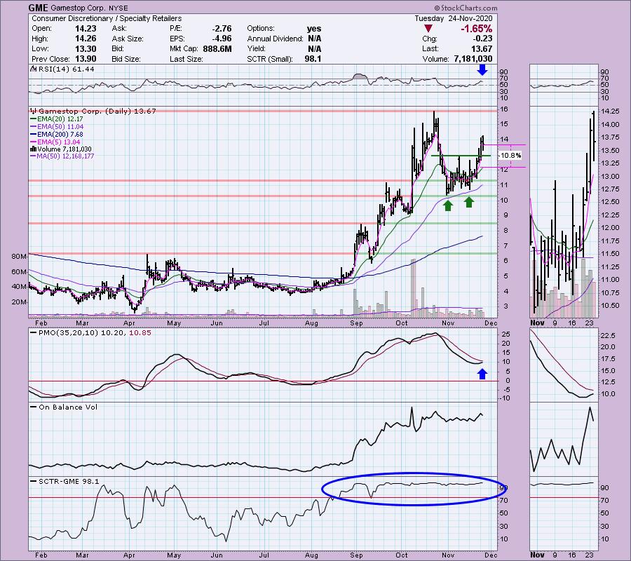This screenshot has height=561, width=631.
Task: Click the Last value 13.67 in header
Action: pos(482,48)
